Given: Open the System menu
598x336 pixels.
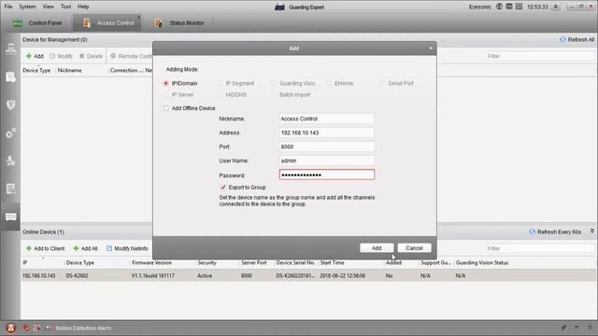Looking at the screenshot, I should click(27, 7).
